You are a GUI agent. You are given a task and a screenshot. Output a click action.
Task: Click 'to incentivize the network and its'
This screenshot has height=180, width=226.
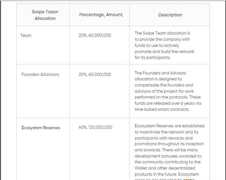click(166, 132)
